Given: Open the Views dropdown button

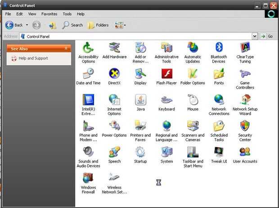Looking at the screenshot, I should 120,25.
